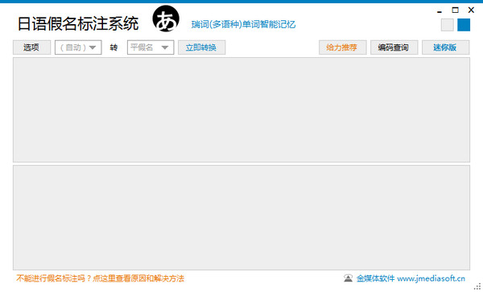Open the (自动) source dropdown

click(78, 47)
